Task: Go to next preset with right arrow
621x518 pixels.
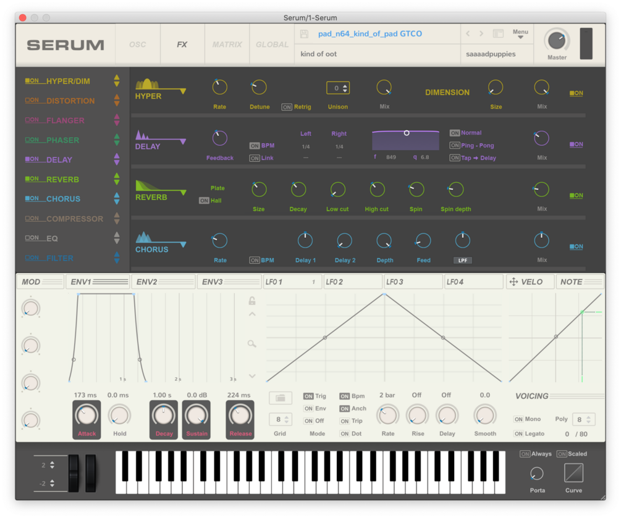Action: (481, 33)
